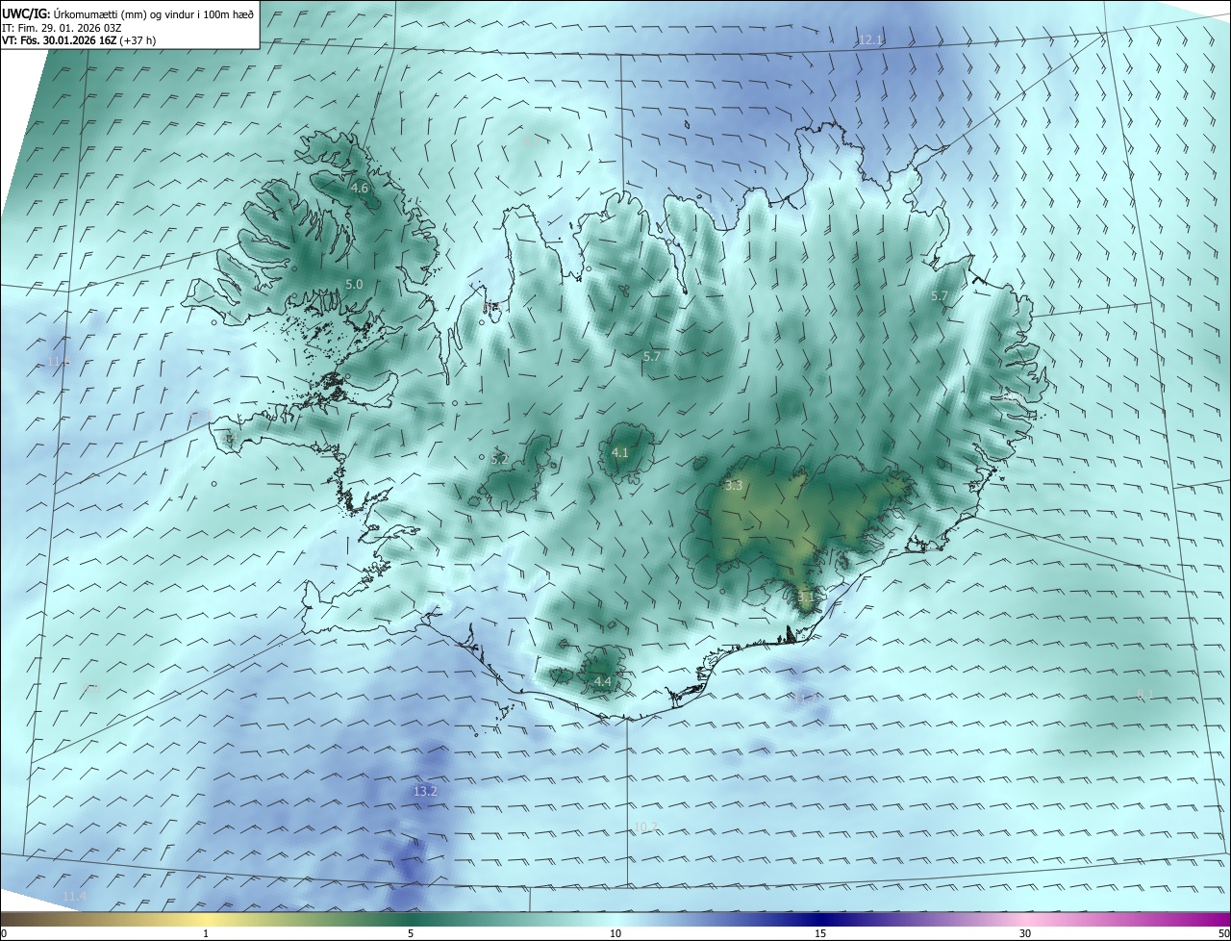Click the 5.7 value in north-central Iceland
The image size is (1231, 941).
(x=651, y=357)
